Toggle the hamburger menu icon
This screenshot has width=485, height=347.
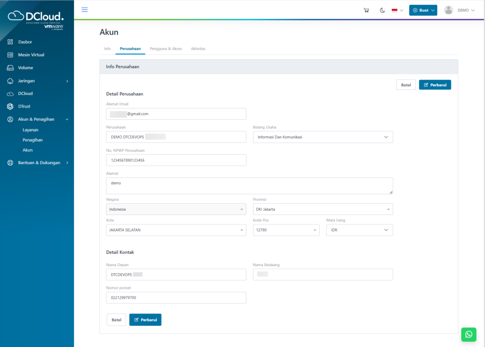84,10
